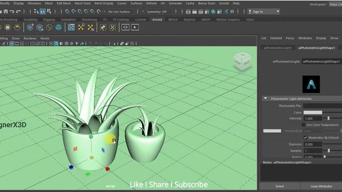The image size is (342, 192).
Task: Switch to aiPhotometricLight1 tab
Action: (x=278, y=47)
